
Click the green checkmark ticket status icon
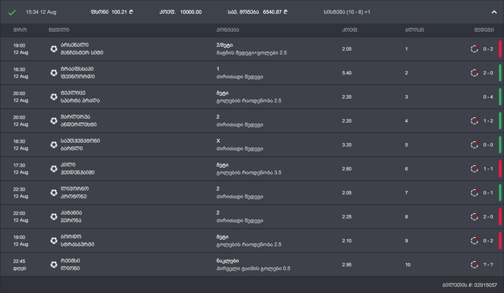coord(12,12)
